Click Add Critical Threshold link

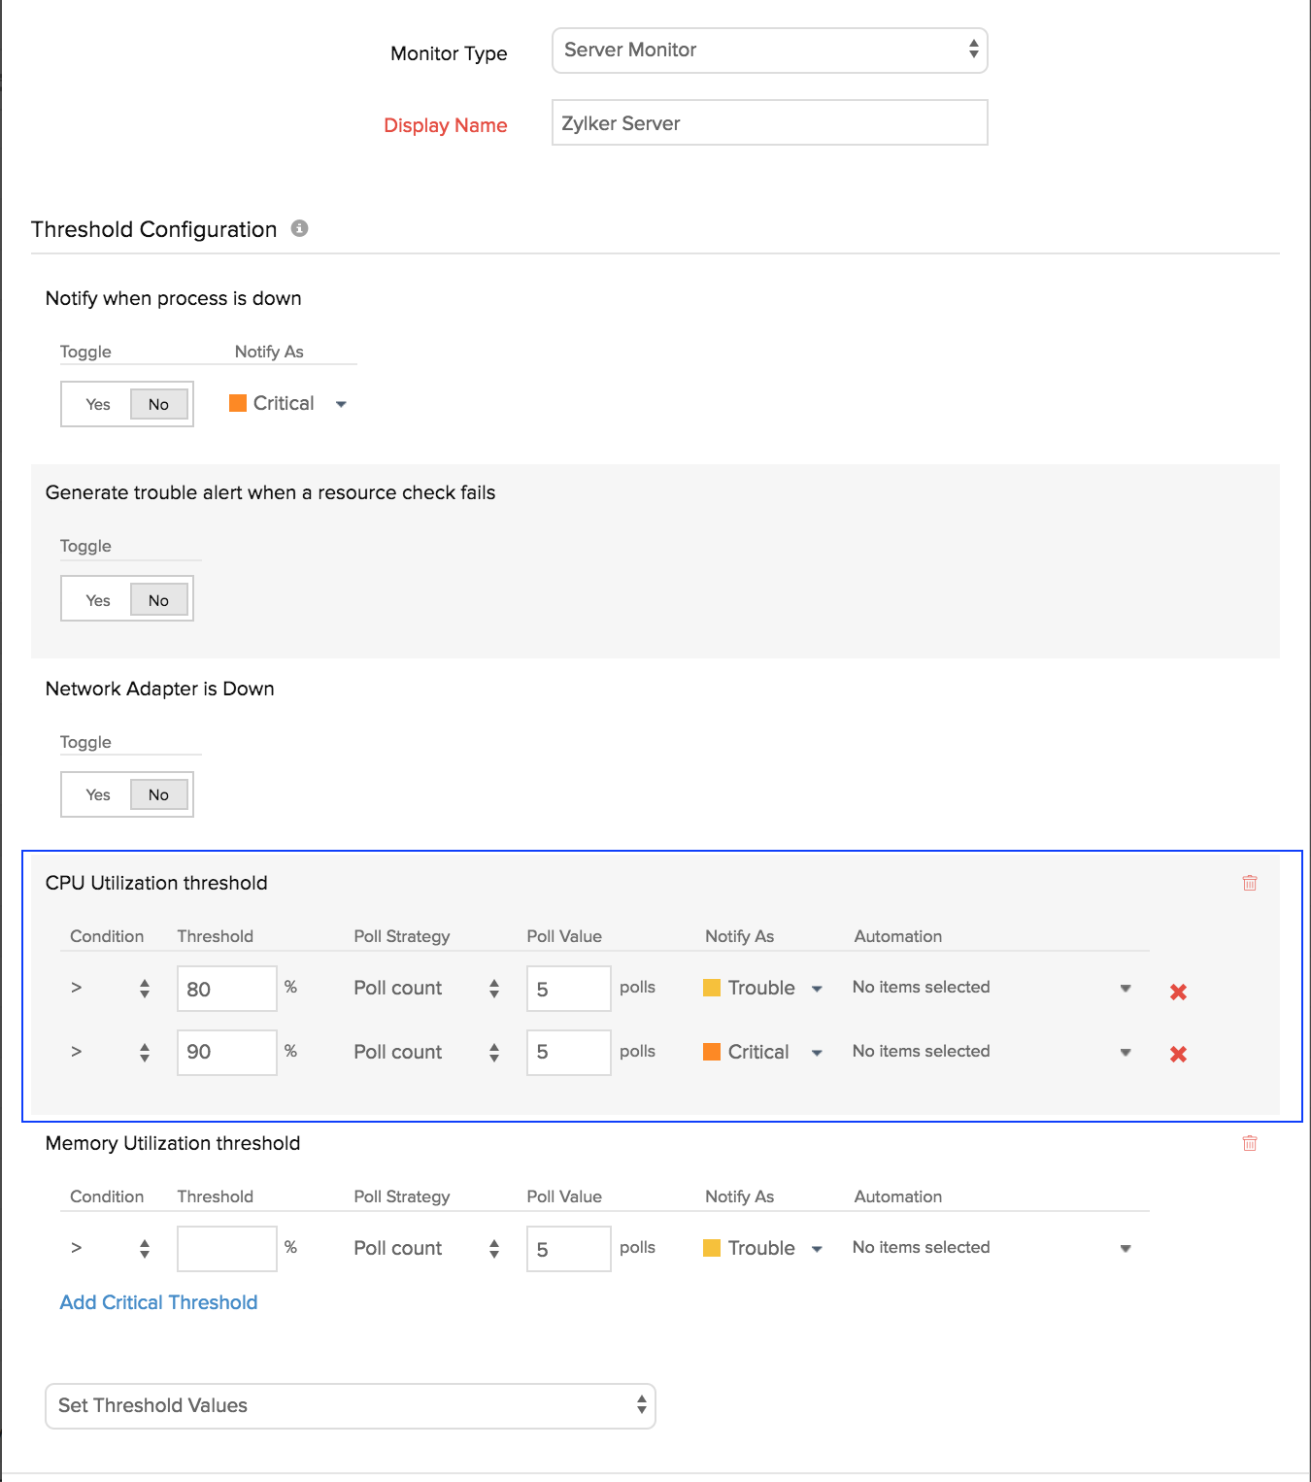coord(158,1302)
